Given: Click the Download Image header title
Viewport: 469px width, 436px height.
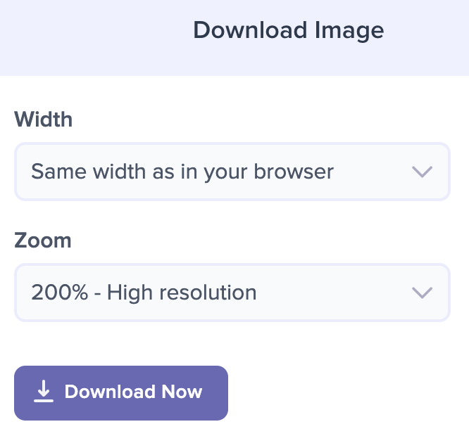Looking at the screenshot, I should point(288,31).
